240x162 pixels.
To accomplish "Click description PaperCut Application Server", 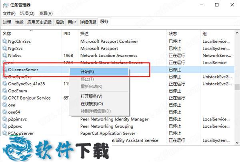I will click(108, 133).
